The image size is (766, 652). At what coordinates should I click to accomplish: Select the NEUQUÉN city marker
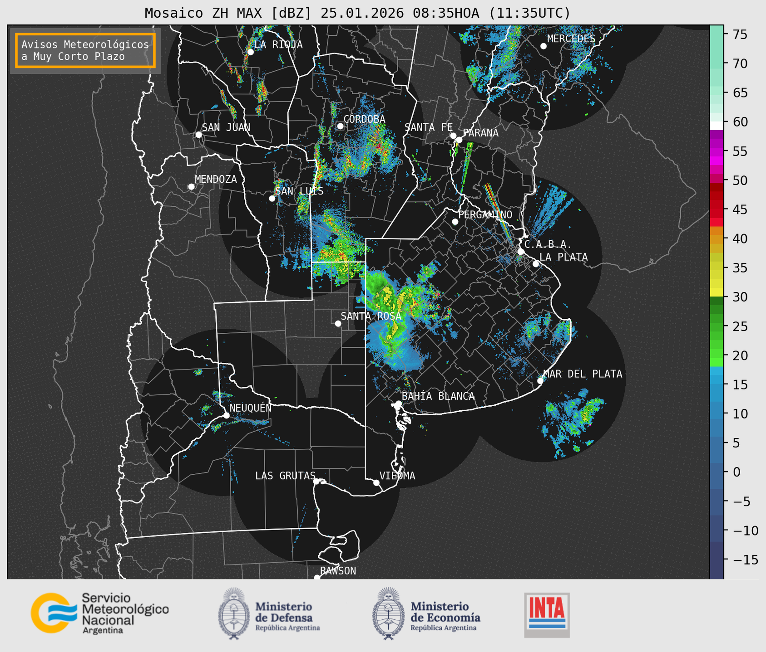tap(226, 415)
